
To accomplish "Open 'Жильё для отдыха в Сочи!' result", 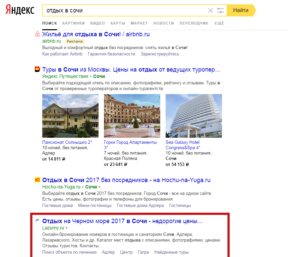I will pos(96,34).
